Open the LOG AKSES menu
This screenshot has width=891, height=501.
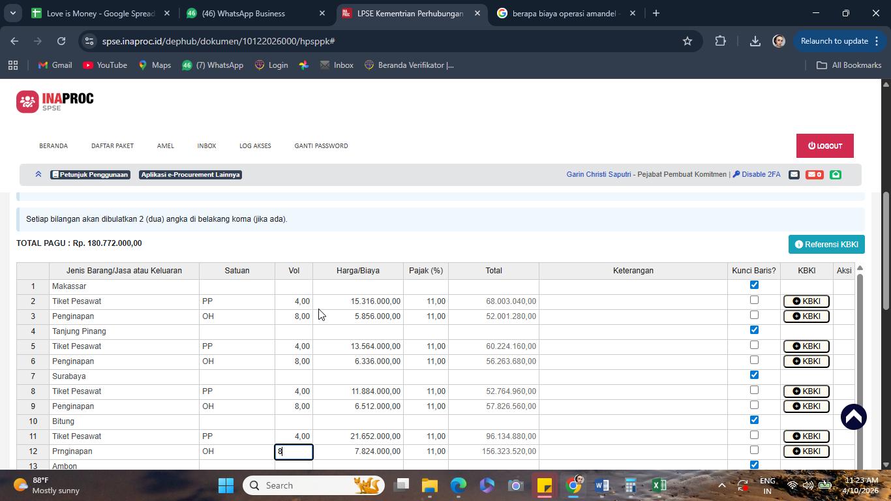tap(255, 145)
